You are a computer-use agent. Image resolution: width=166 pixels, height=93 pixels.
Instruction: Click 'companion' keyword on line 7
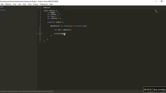(51, 22)
